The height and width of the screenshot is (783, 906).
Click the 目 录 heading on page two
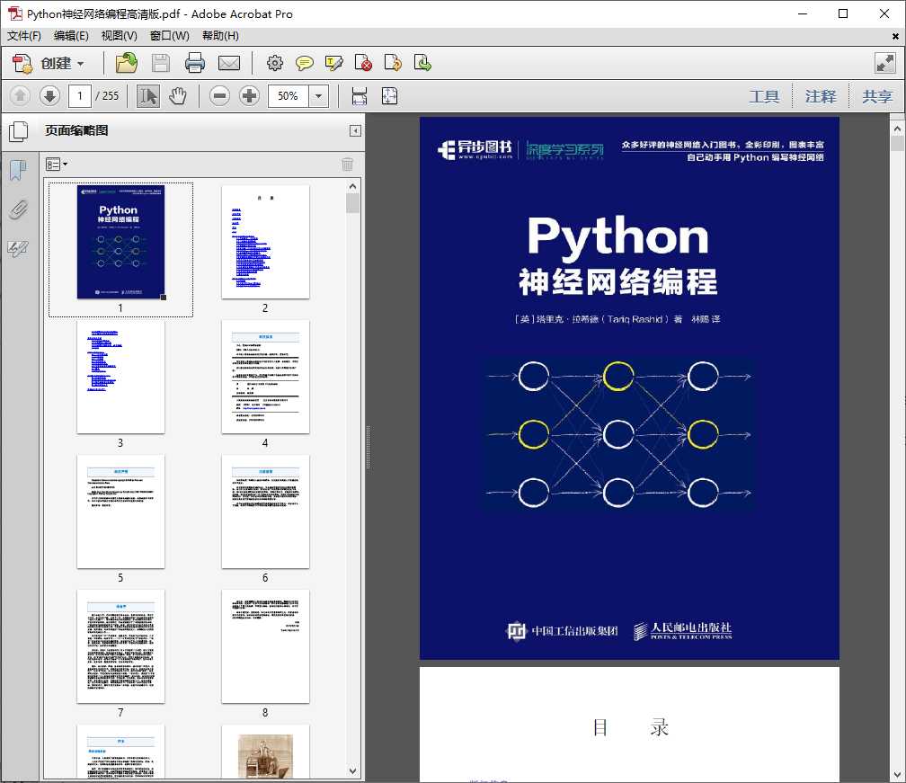point(630,727)
